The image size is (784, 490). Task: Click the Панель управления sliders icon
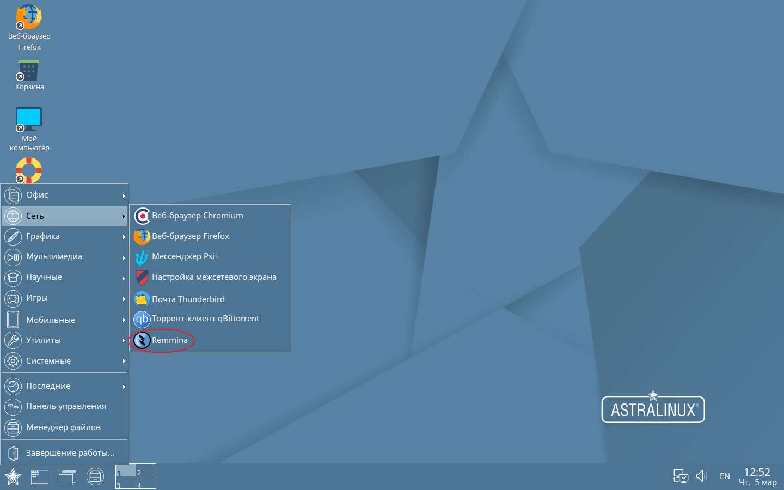pos(13,407)
